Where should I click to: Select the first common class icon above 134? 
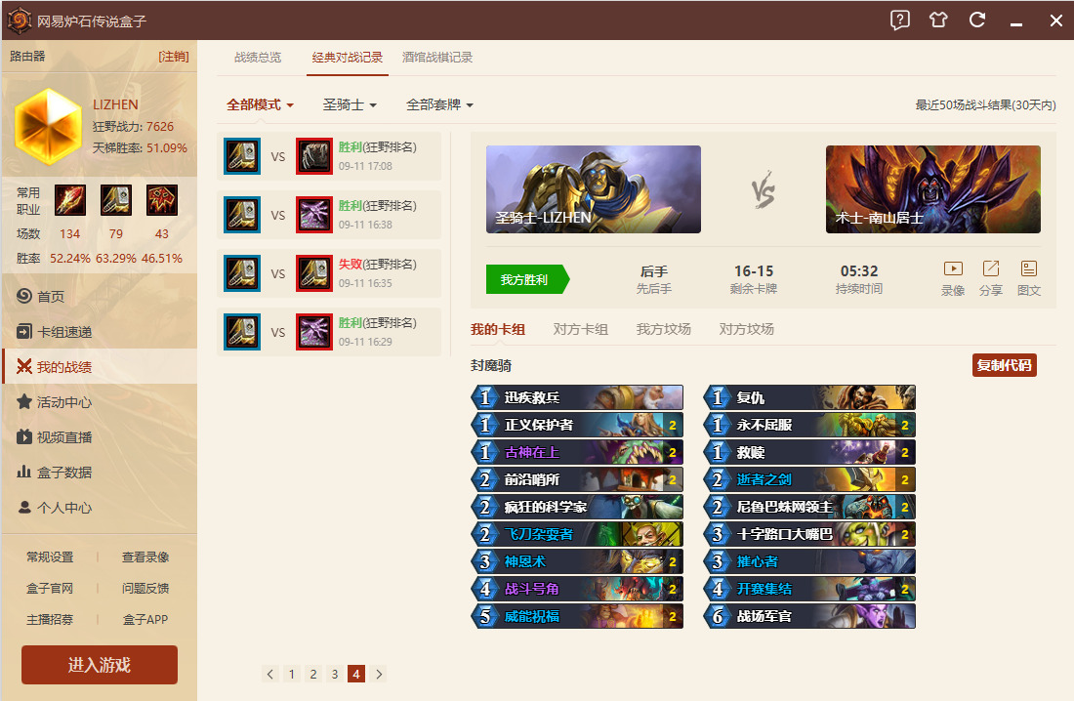(70, 200)
